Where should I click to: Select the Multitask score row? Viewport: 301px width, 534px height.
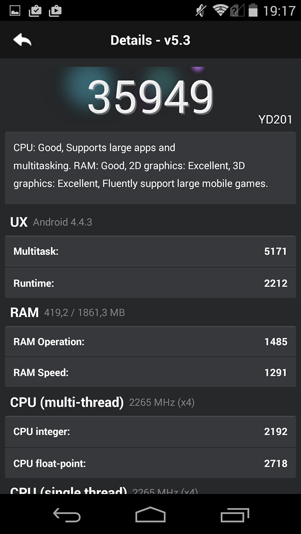[x=150, y=251]
